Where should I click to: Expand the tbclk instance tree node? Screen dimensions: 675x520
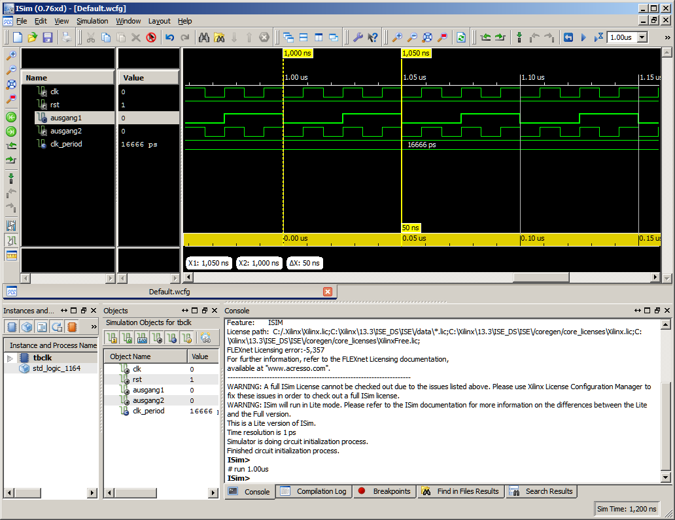pyautogui.click(x=10, y=358)
